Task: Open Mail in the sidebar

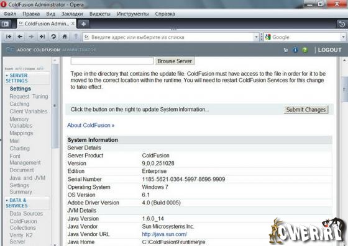Action: [x=14, y=141]
